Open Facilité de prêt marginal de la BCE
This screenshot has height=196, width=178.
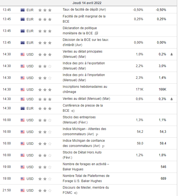pos(84,19)
